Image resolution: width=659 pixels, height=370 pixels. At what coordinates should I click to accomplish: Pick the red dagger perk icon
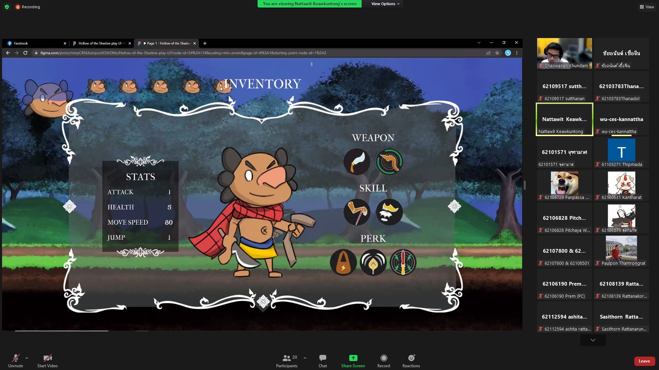pyautogui.click(x=403, y=262)
